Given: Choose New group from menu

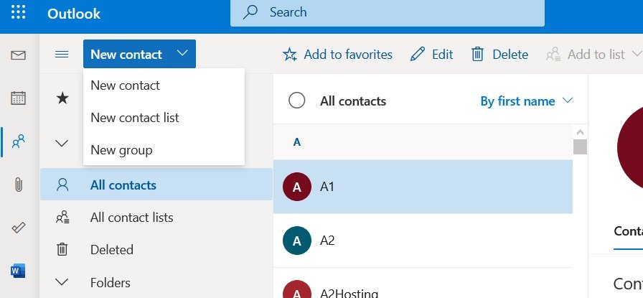Looking at the screenshot, I should tap(121, 150).
